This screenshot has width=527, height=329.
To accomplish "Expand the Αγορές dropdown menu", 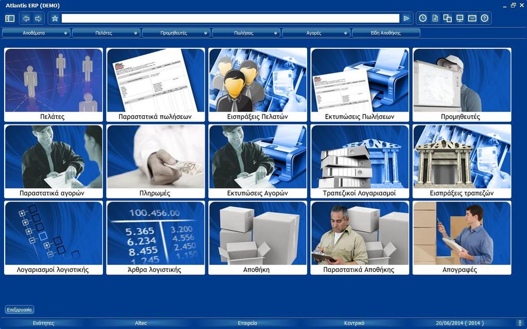I will pyautogui.click(x=316, y=33).
